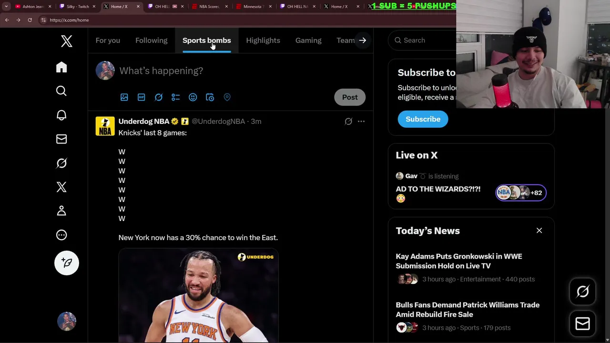The image size is (610, 343).
Task: Switch to the Following tab
Action: (152, 40)
